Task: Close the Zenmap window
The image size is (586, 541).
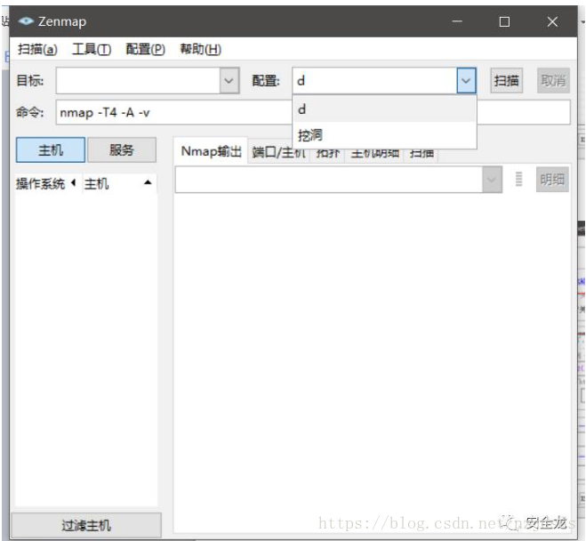Action: 552,21
